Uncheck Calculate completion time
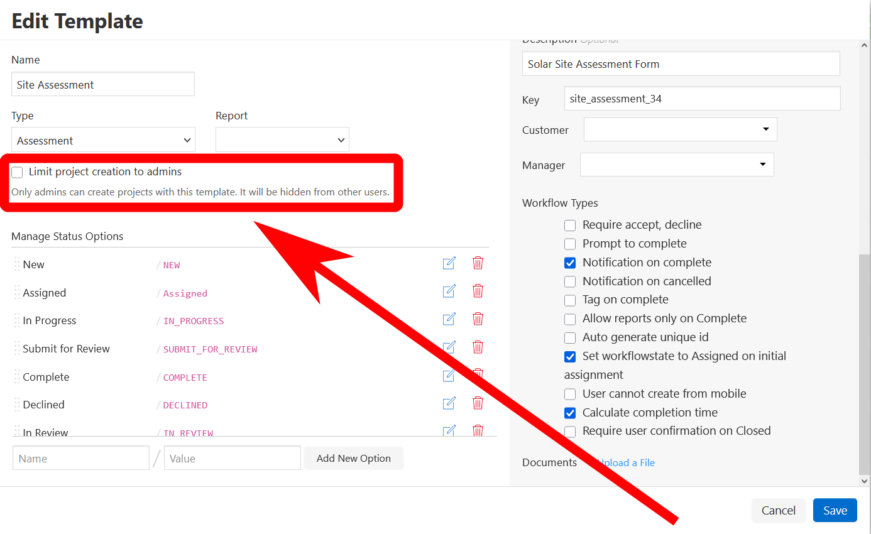This screenshot has height=534, width=871. (570, 413)
